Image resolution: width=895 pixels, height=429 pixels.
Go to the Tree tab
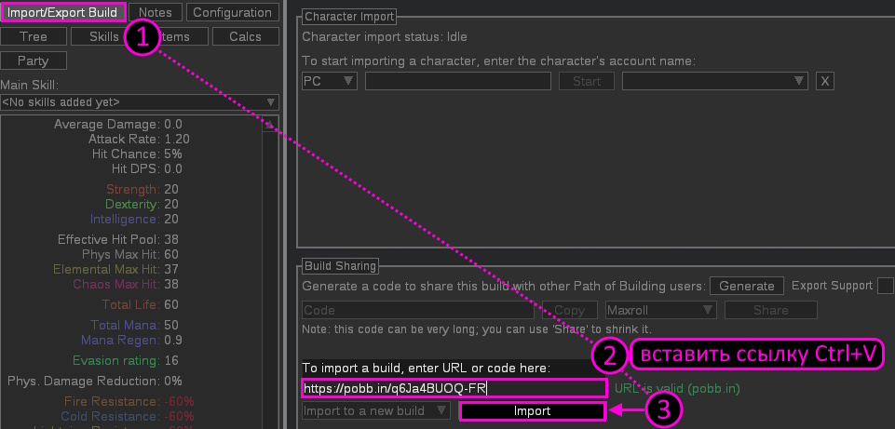coord(35,37)
